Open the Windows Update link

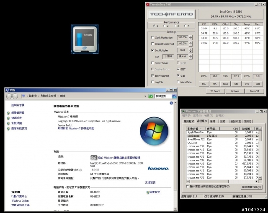(x=20, y=201)
